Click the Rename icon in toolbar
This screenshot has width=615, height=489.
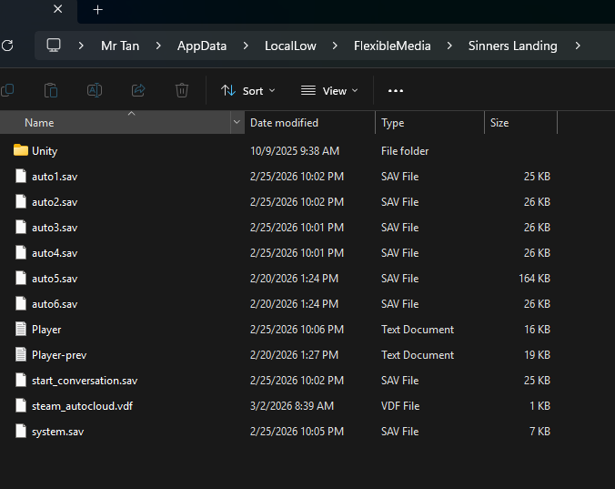(x=95, y=90)
